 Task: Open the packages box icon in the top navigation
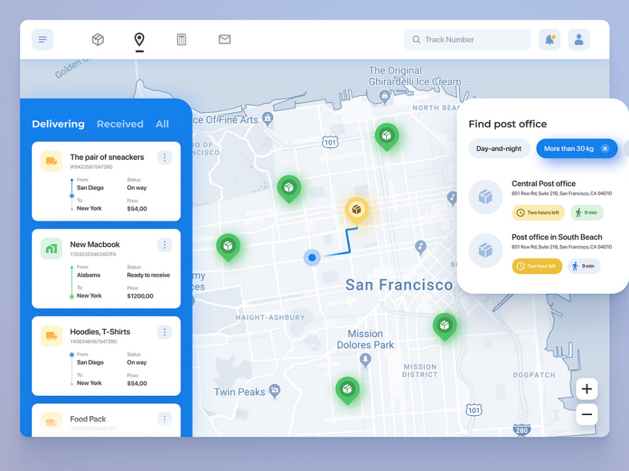[98, 39]
